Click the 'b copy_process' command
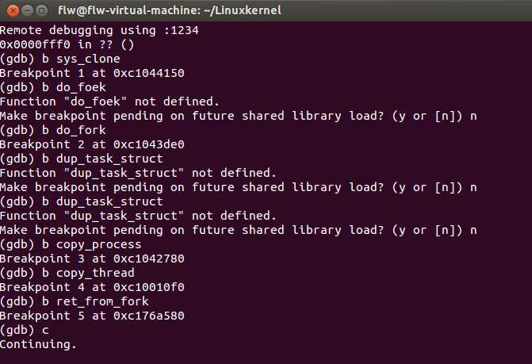 click(92, 244)
